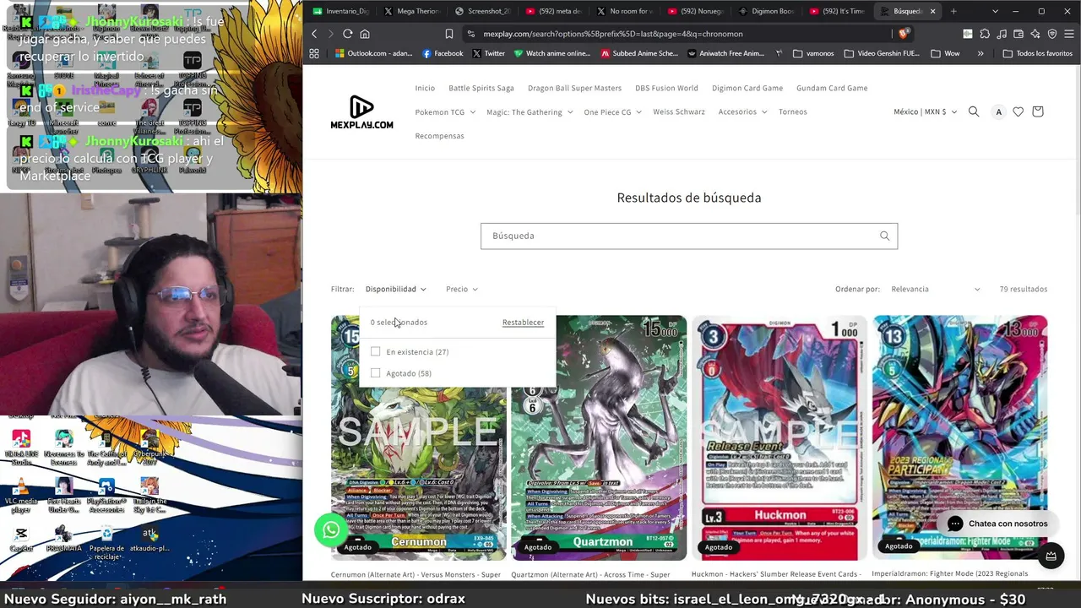
Task: Open the Quartzmon (Alternate Art) product link
Action: pos(590,574)
